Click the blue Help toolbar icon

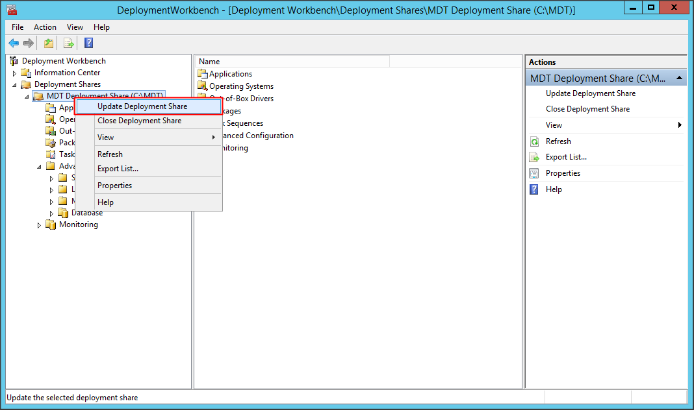click(88, 43)
